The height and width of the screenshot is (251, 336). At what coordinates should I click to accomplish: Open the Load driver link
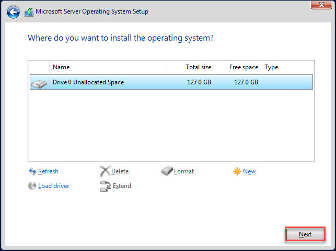coord(54,186)
